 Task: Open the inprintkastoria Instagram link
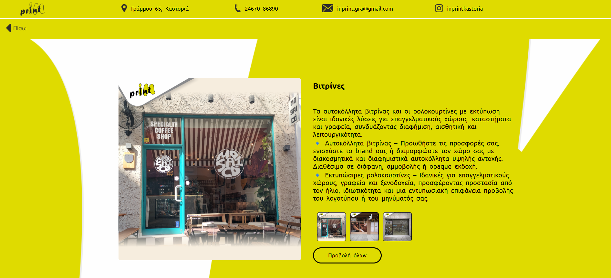click(x=465, y=9)
